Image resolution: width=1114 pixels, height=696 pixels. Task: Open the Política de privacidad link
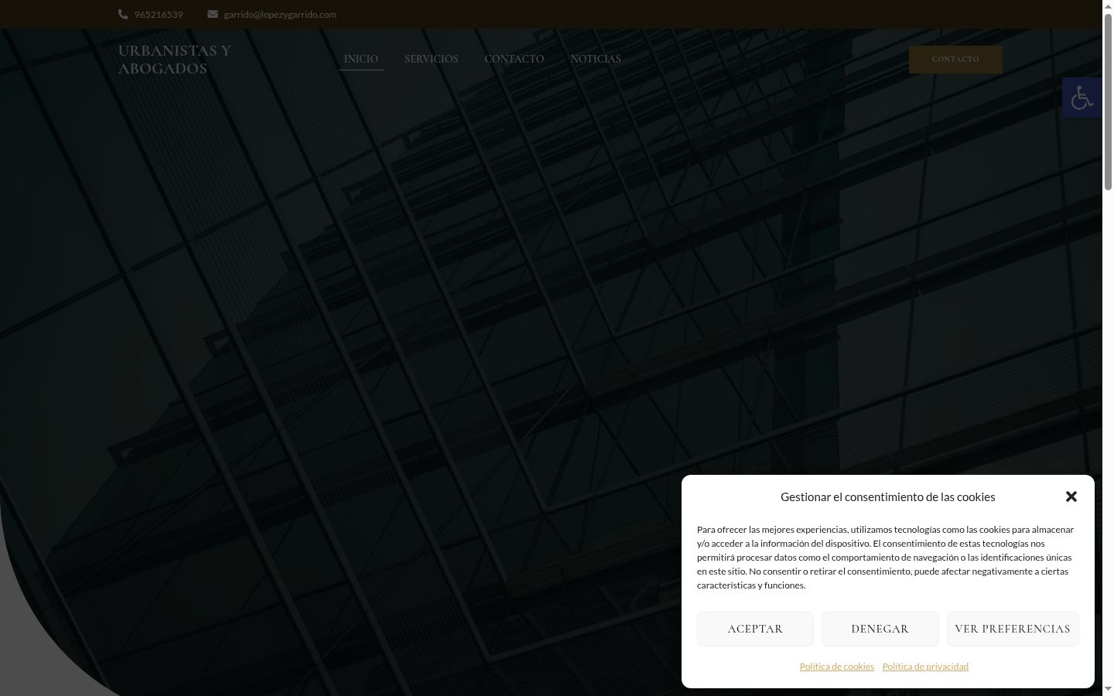pyautogui.click(x=925, y=667)
